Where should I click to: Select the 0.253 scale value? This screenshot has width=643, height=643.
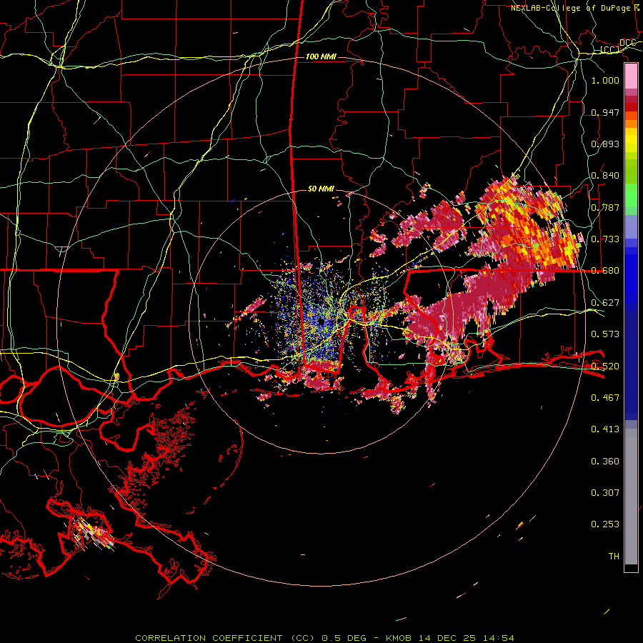pos(605,524)
